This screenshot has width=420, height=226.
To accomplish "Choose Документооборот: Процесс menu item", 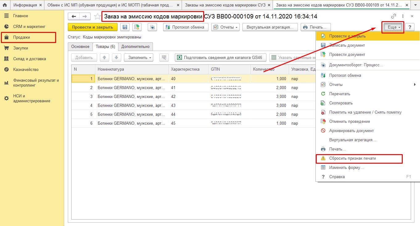I will click(x=368, y=65).
